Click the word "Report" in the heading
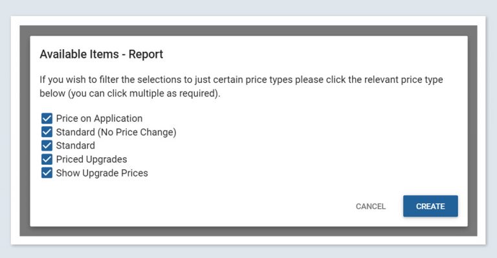This screenshot has height=258, width=497. [146, 54]
